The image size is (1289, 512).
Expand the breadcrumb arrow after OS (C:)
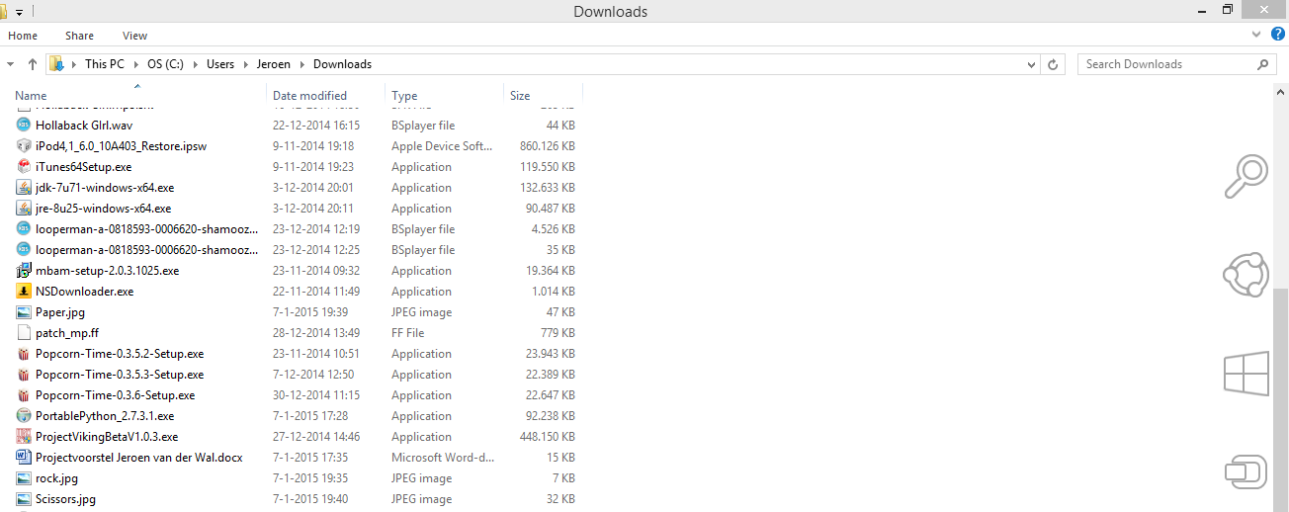(196, 64)
